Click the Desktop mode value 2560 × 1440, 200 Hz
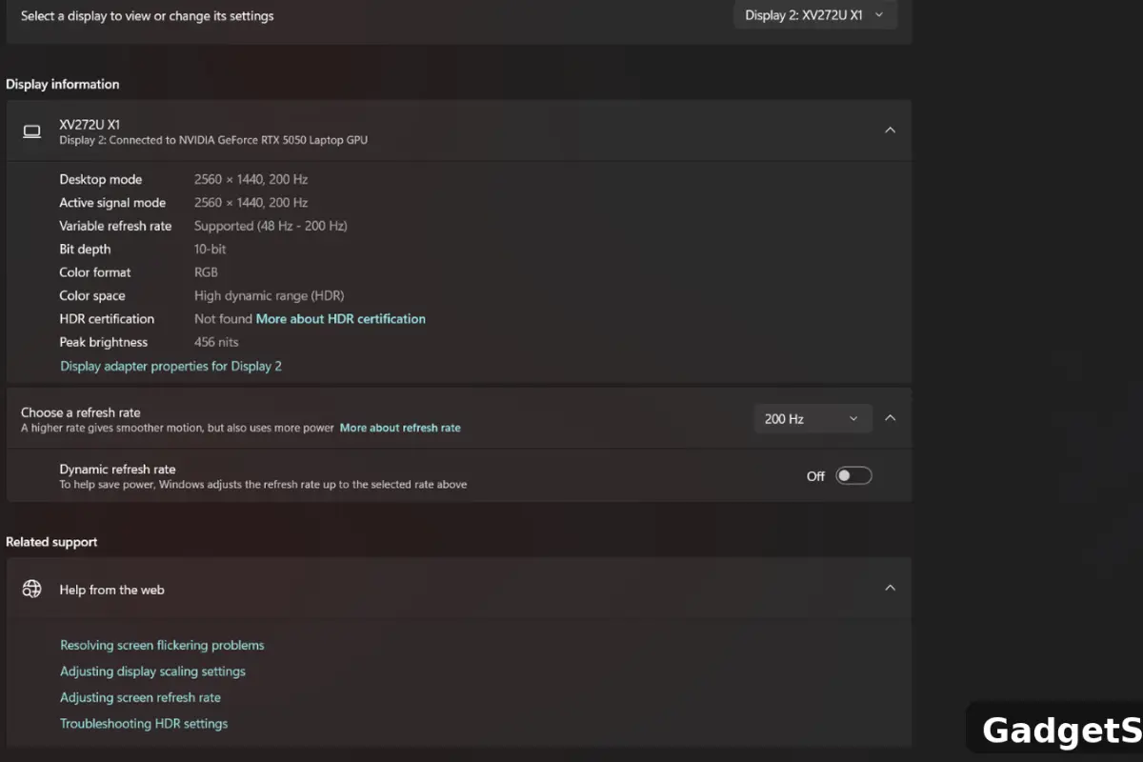 251,179
